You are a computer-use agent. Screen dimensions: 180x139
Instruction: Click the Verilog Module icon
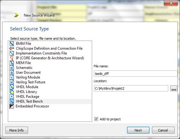[12, 77]
